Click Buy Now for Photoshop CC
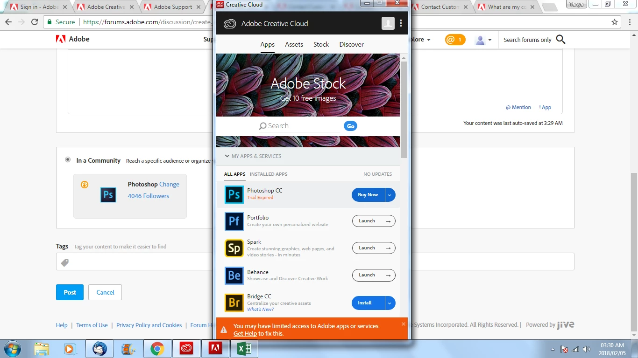638x358 pixels. [x=368, y=195]
